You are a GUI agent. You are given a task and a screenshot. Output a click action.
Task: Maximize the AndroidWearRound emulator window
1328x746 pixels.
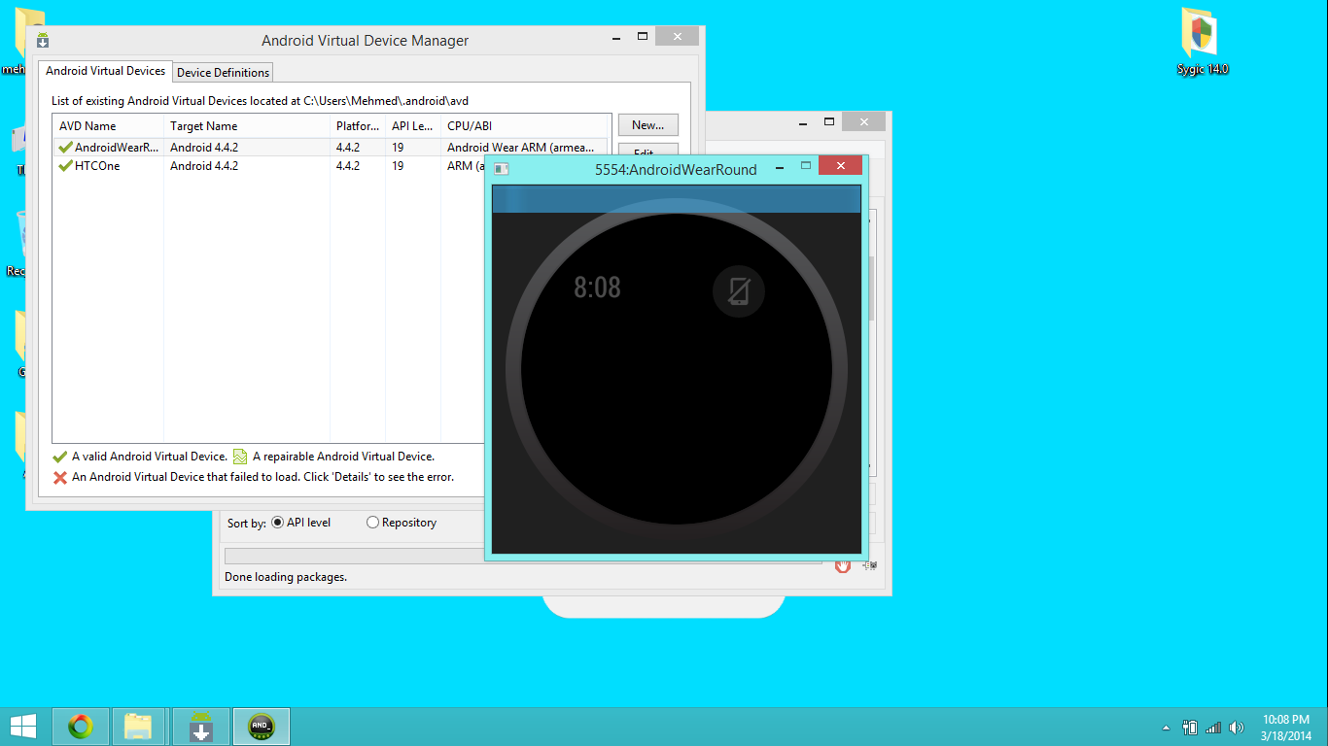coord(806,166)
